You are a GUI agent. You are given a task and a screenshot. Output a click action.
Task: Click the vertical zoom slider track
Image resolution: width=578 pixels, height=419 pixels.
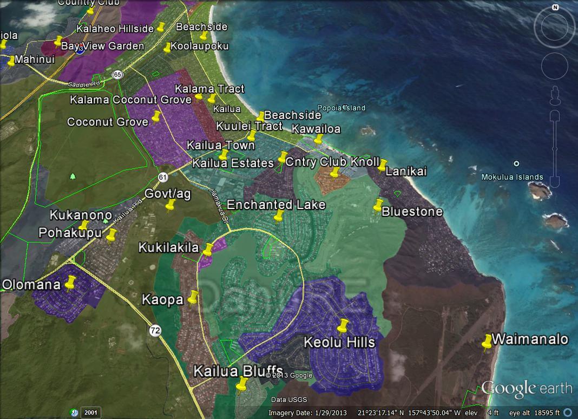pyautogui.click(x=555, y=149)
